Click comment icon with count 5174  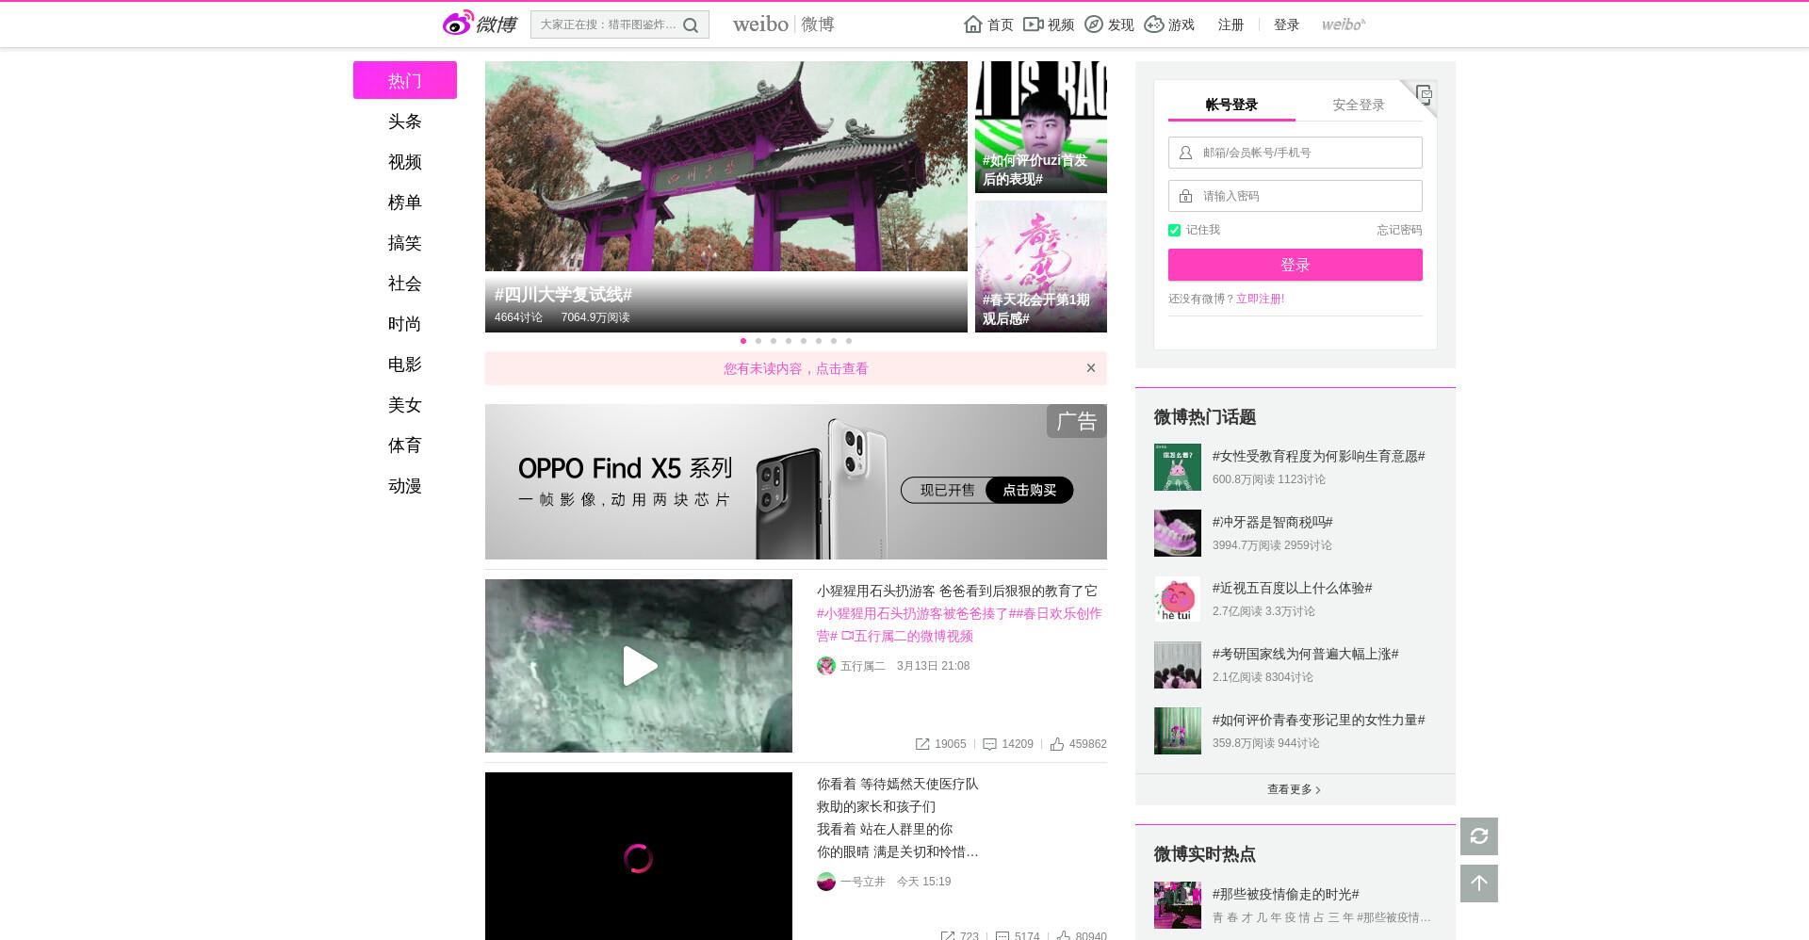tap(1002, 936)
